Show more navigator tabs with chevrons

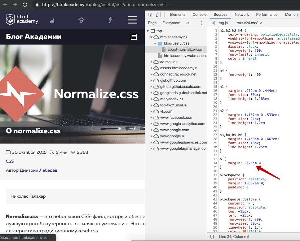click(x=187, y=23)
